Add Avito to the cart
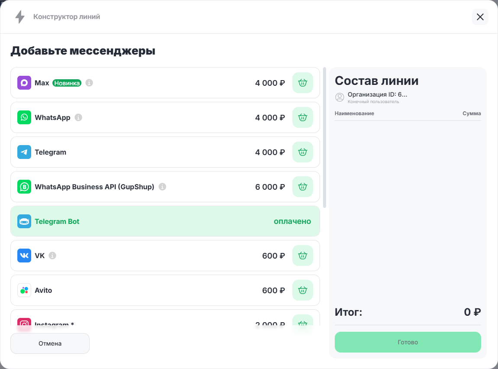Screen dimensions: 498x369 point(302,290)
